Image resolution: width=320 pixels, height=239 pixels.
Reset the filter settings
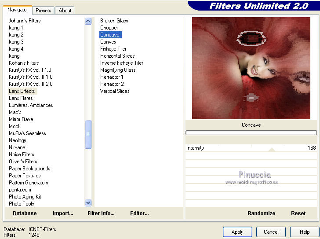click(298, 213)
